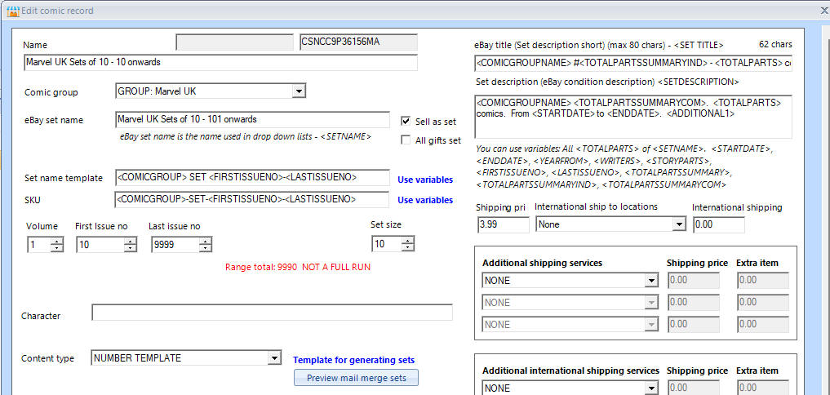Close the Edit comic record window
This screenshot has width=830, height=395.
coord(823,10)
